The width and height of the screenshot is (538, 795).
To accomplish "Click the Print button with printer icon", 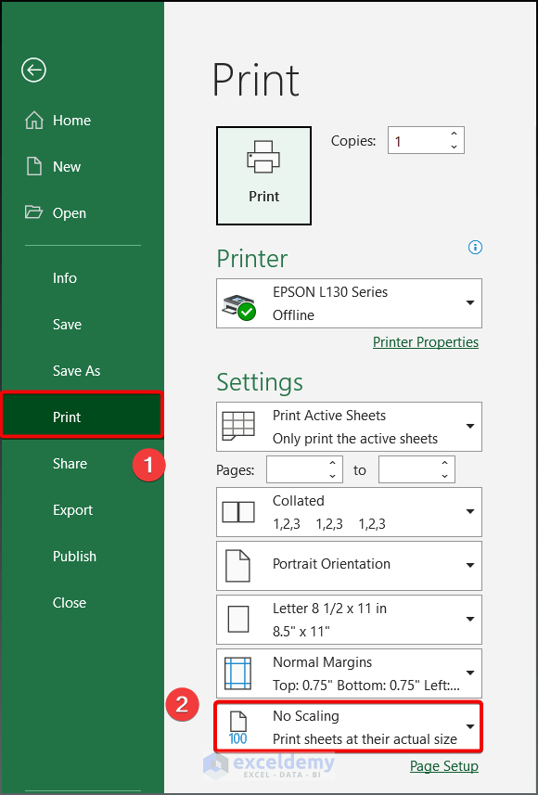I will pos(263,175).
